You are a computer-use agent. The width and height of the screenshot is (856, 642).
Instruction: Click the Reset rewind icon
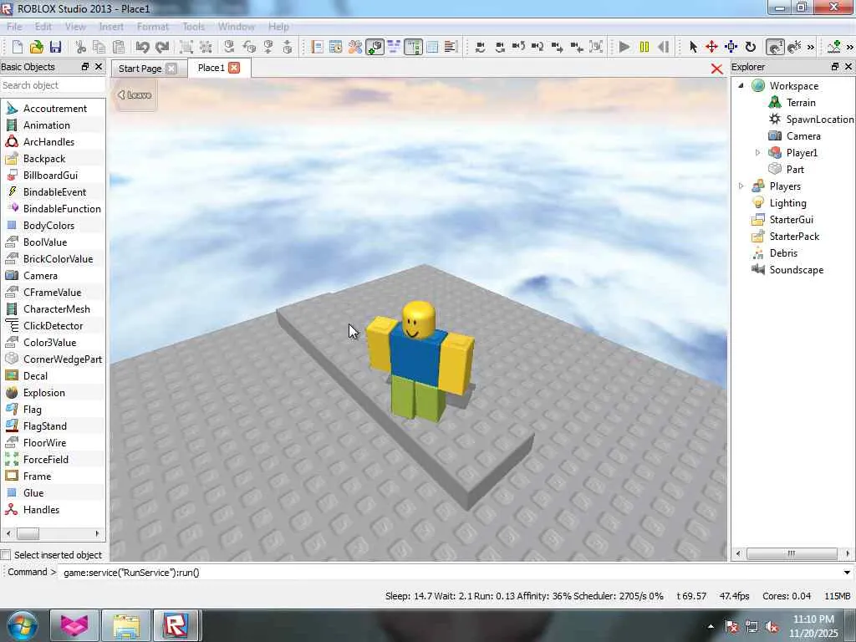pos(663,47)
